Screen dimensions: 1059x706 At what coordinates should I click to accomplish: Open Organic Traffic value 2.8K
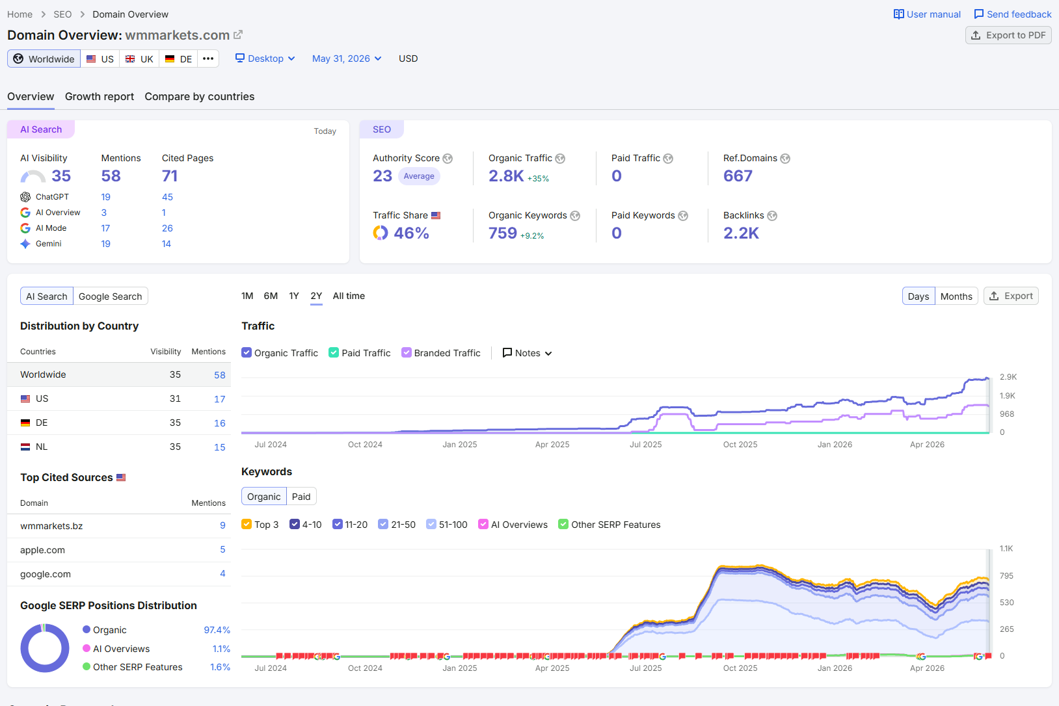coord(506,176)
